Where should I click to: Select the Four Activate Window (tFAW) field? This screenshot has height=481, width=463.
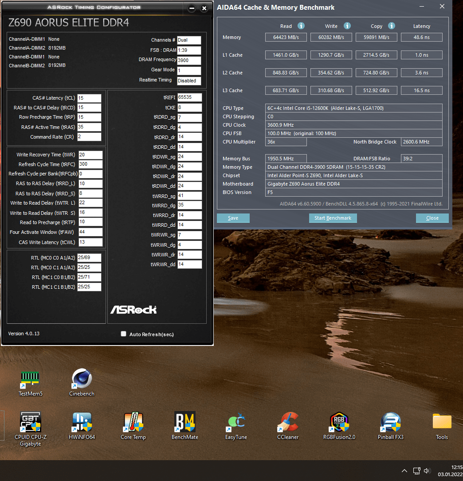click(90, 232)
